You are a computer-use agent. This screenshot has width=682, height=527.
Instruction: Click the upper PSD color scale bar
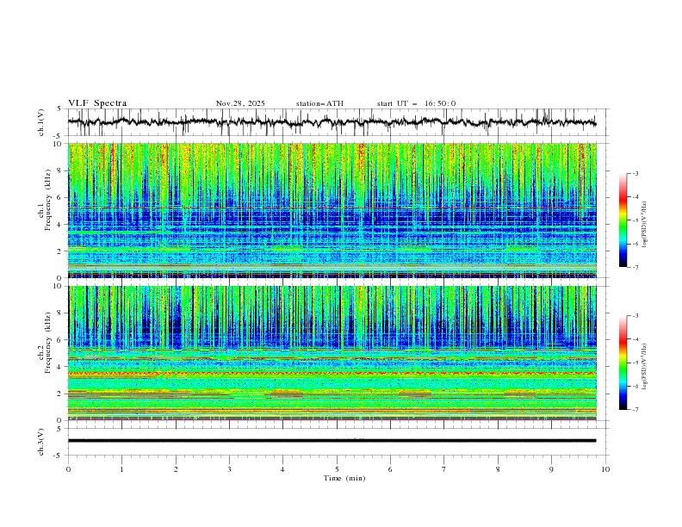point(623,220)
